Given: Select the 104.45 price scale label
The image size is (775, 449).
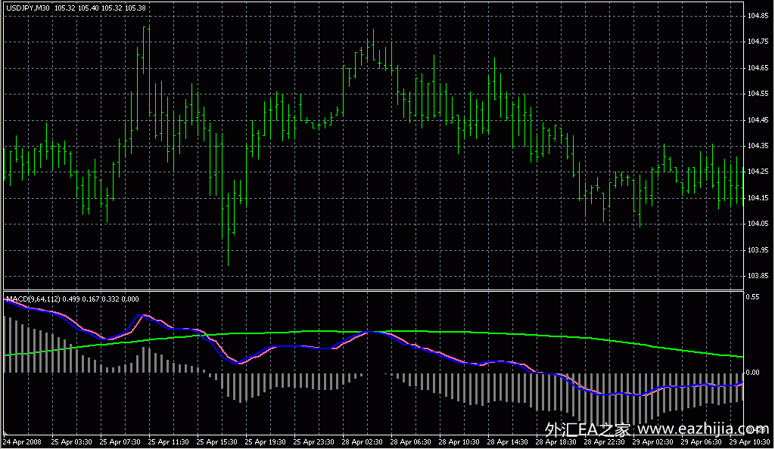Looking at the screenshot, I should point(758,120).
